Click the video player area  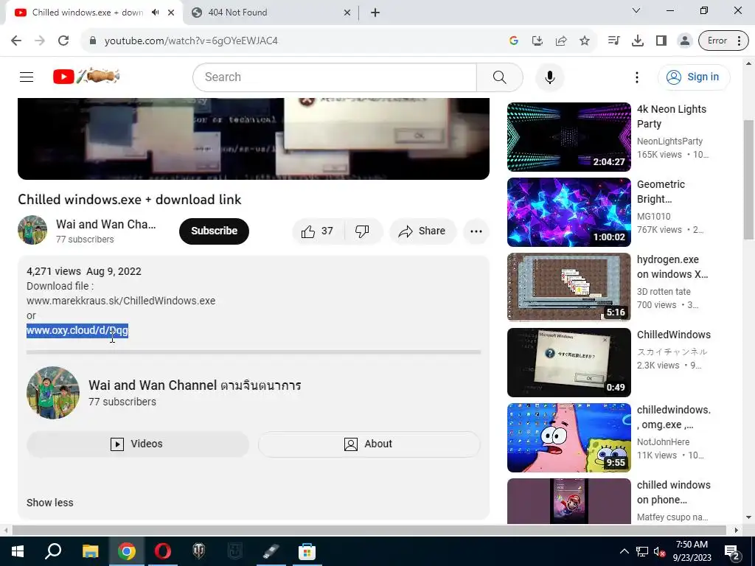click(x=254, y=139)
